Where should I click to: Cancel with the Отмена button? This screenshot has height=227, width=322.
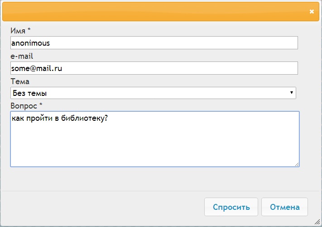pos(284,207)
